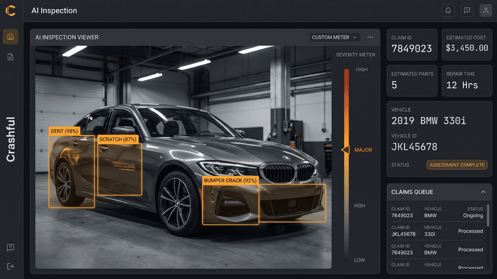Open the Custom Meter dropdown

[335, 37]
